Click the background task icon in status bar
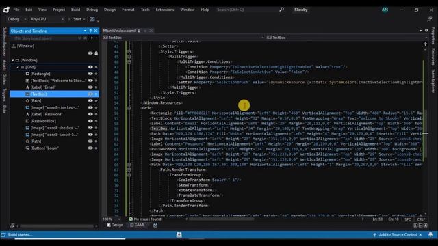 pyautogui.click(x=179, y=235)
